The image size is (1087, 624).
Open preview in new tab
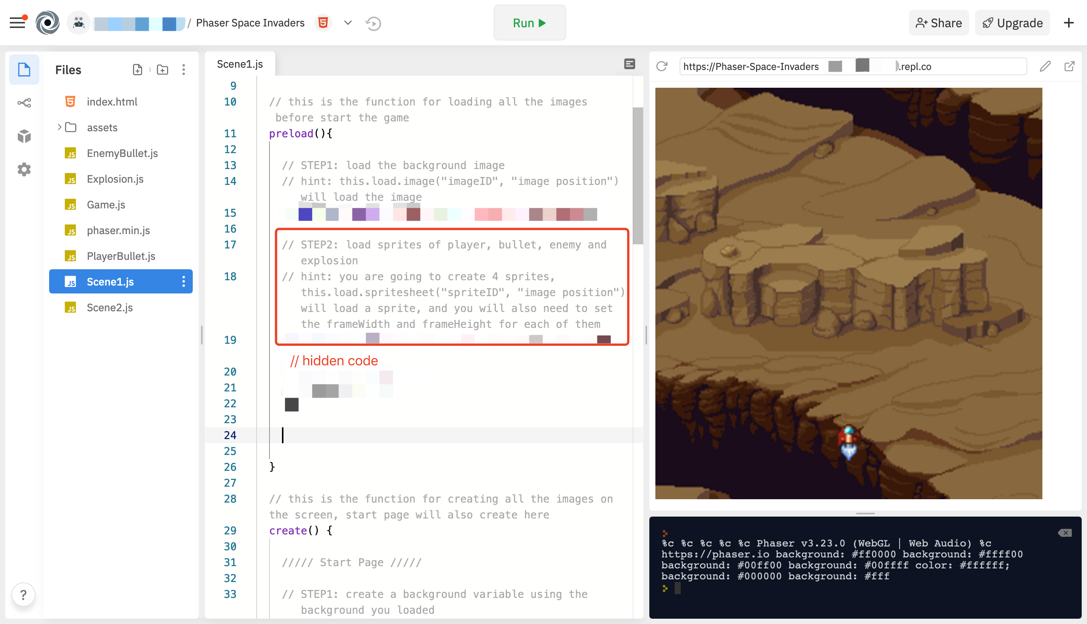tap(1069, 67)
